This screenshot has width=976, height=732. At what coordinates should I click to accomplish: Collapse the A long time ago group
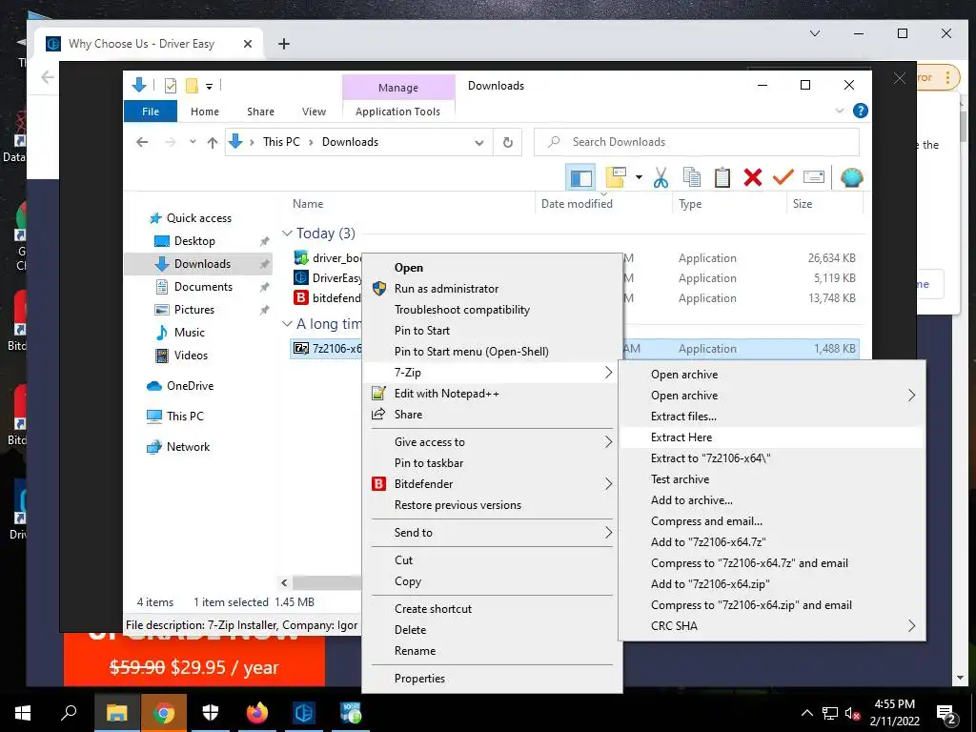pyautogui.click(x=287, y=324)
